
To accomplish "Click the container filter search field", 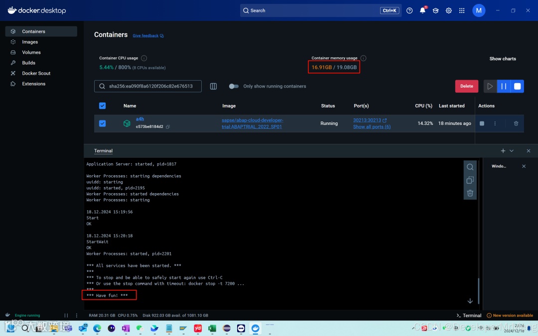I will click(x=148, y=86).
